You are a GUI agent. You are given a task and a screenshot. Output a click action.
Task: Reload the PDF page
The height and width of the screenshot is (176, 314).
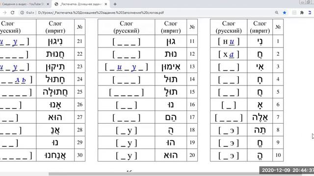tap(12, 13)
